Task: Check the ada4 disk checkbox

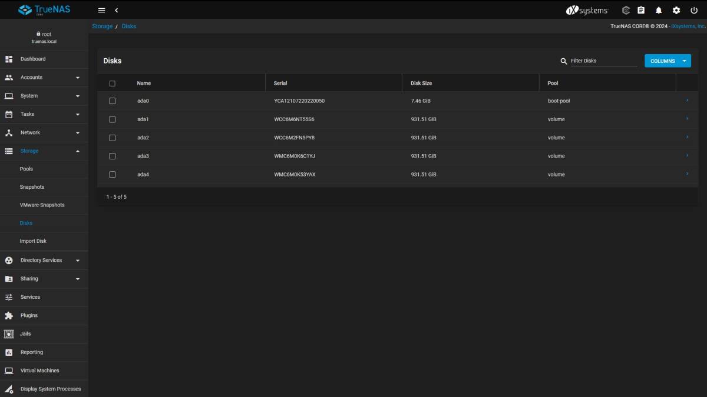Action: click(x=113, y=175)
